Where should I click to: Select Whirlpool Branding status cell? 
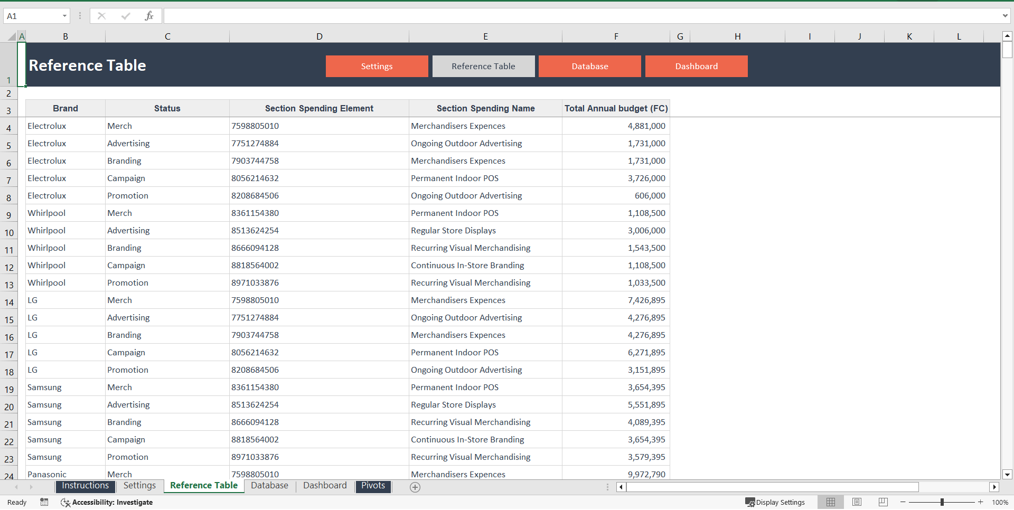(x=167, y=248)
